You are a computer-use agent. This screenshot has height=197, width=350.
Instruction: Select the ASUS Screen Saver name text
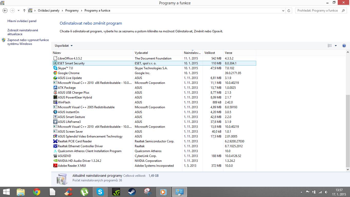coord(70,132)
